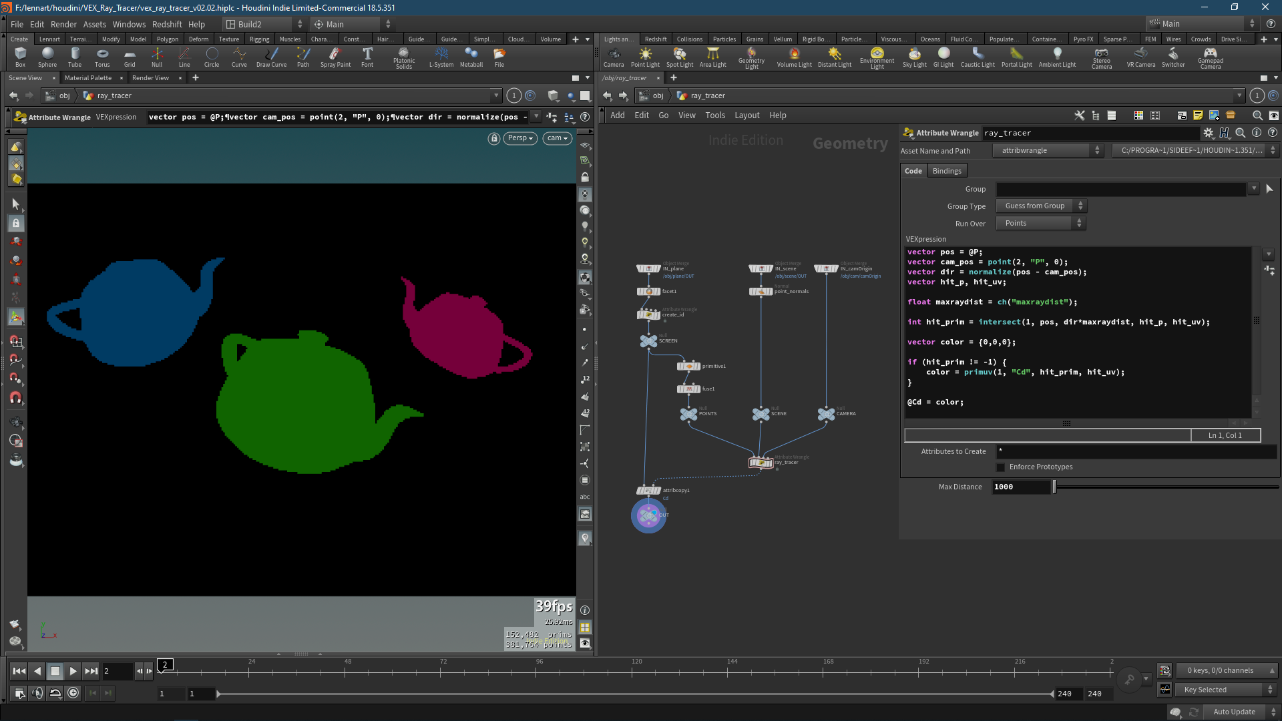
Task: Open the Persp viewport menu
Action: pos(521,138)
